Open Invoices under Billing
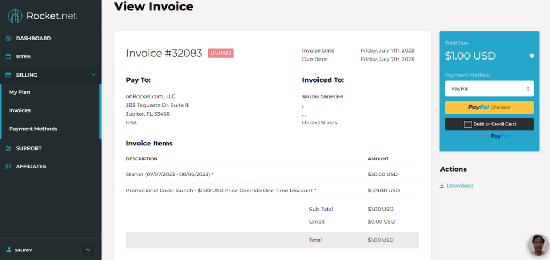Viewport: 550px width, 260px height. point(20,110)
